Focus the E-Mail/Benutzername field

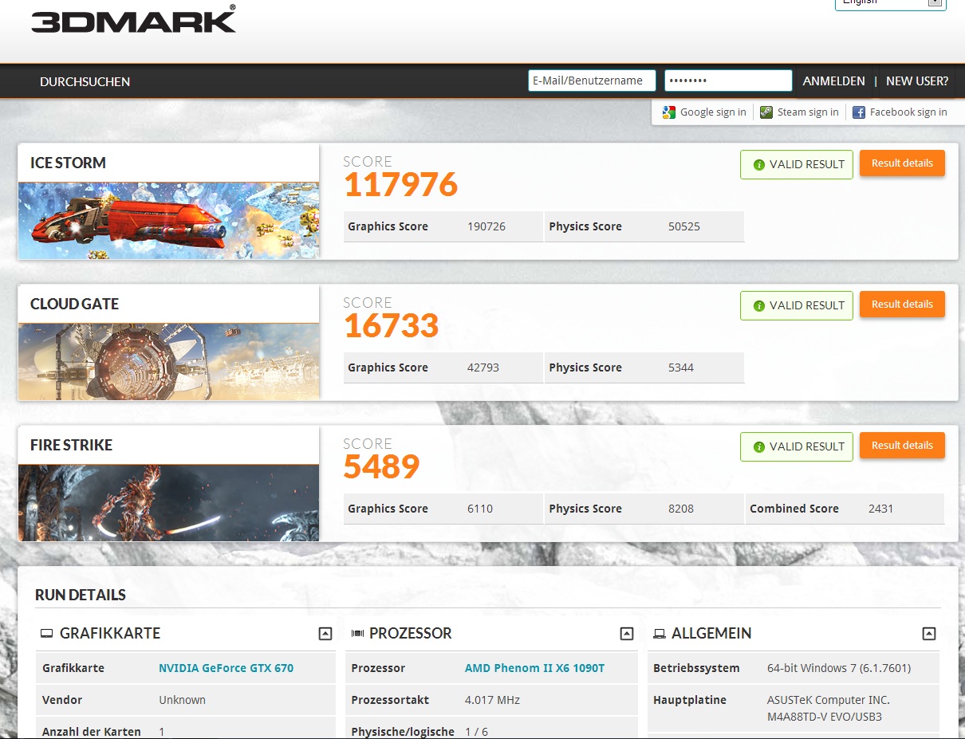click(592, 81)
